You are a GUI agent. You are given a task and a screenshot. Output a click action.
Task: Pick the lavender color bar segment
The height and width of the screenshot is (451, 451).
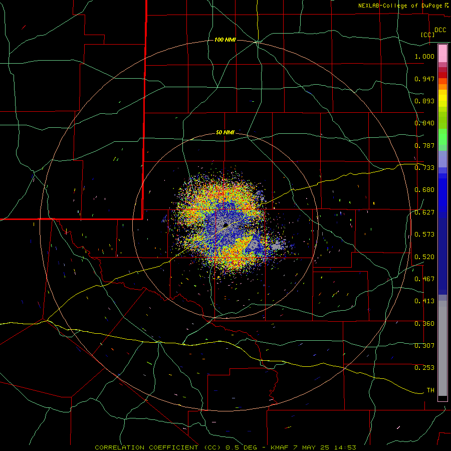tap(442, 159)
